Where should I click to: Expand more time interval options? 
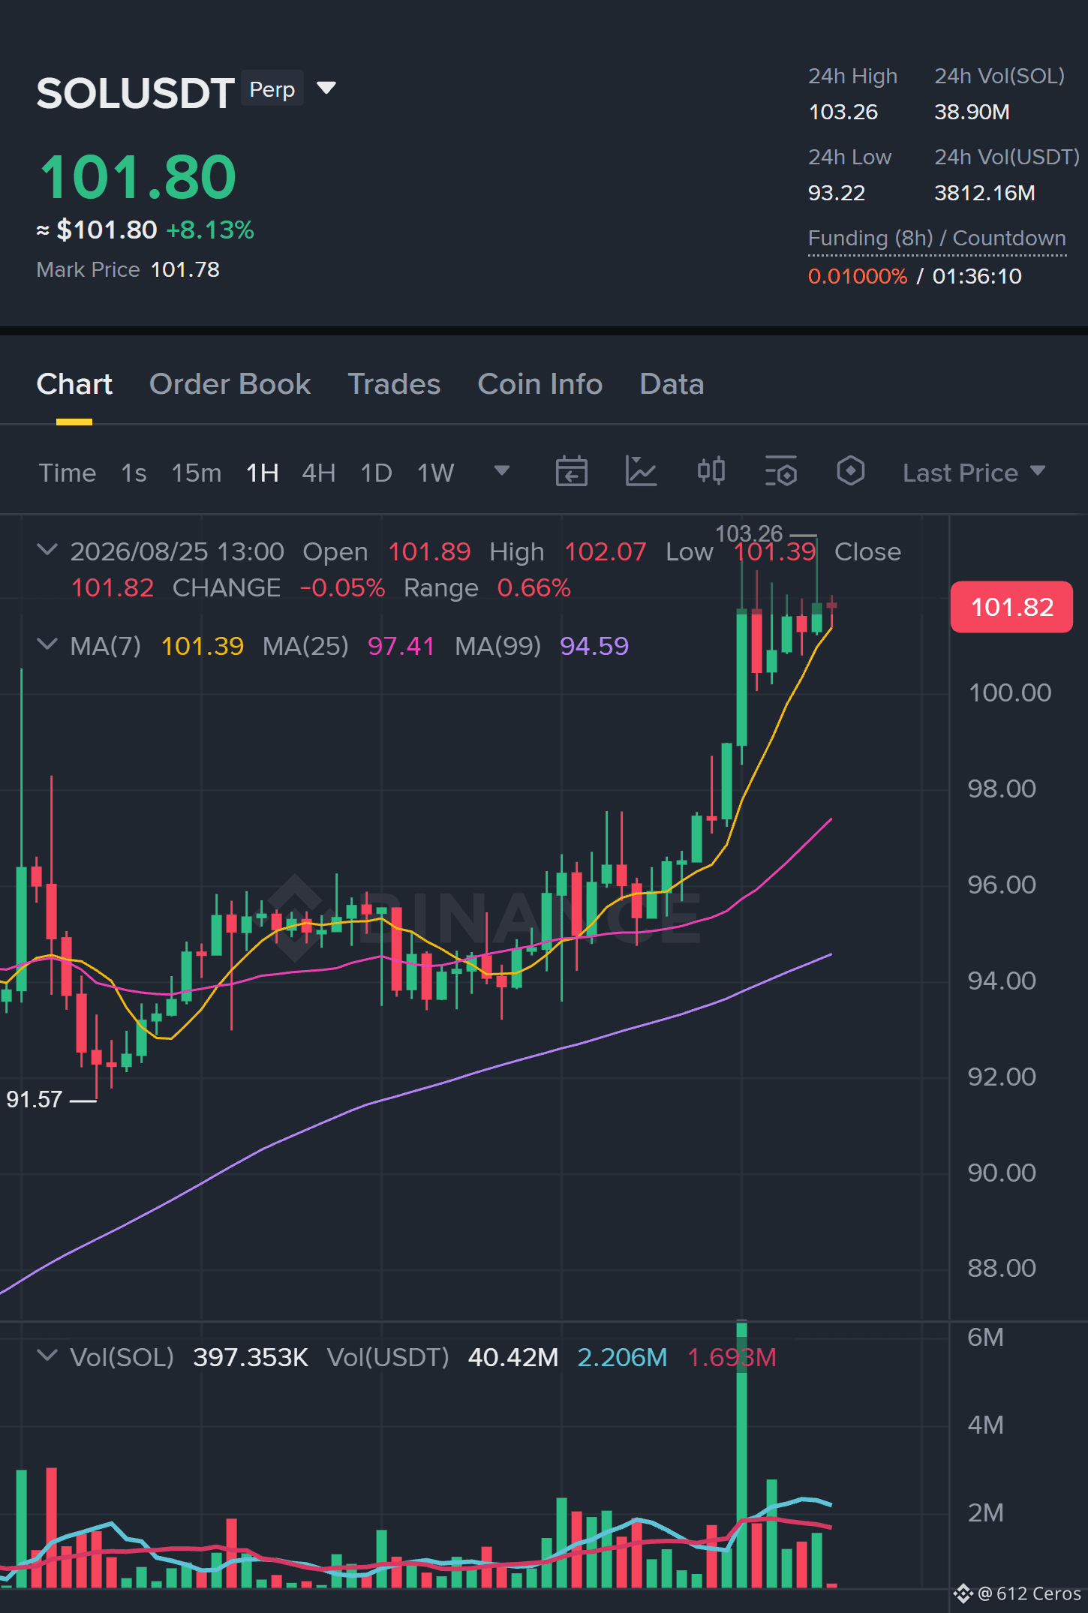coord(502,471)
